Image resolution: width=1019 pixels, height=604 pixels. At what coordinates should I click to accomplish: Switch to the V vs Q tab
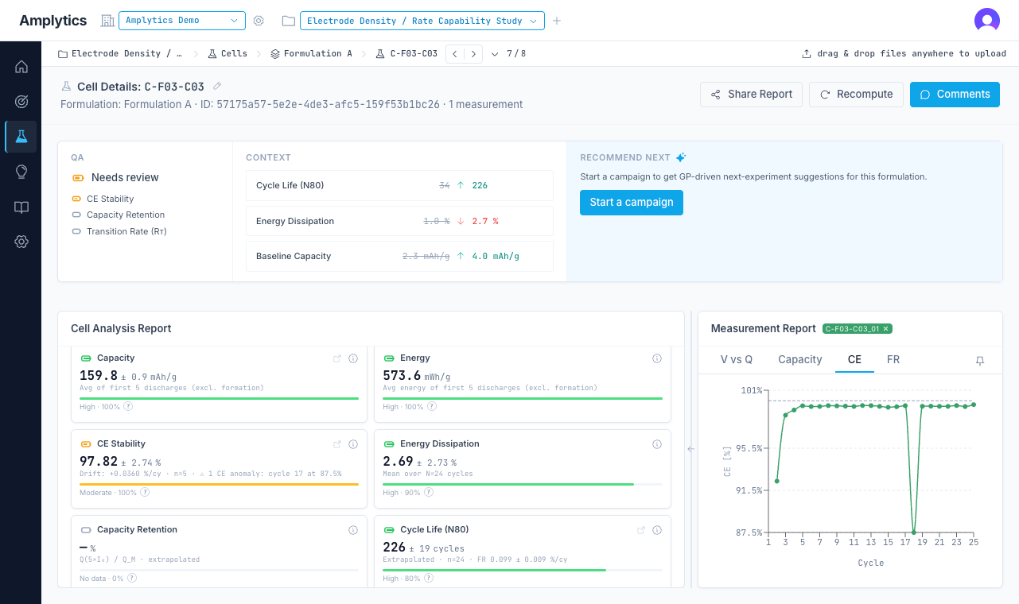coord(737,359)
